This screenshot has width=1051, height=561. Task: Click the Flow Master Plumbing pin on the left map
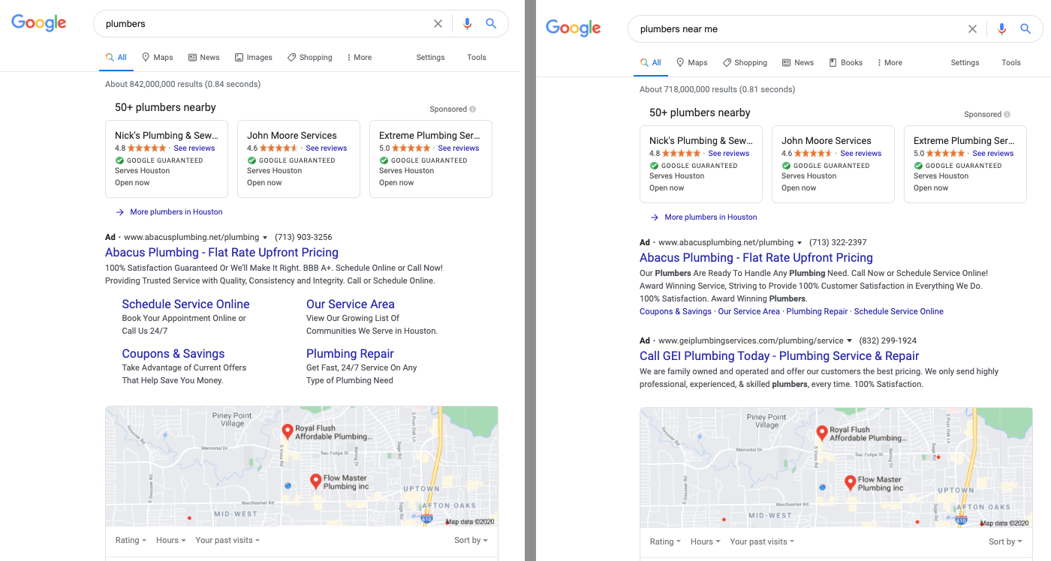coord(316,481)
